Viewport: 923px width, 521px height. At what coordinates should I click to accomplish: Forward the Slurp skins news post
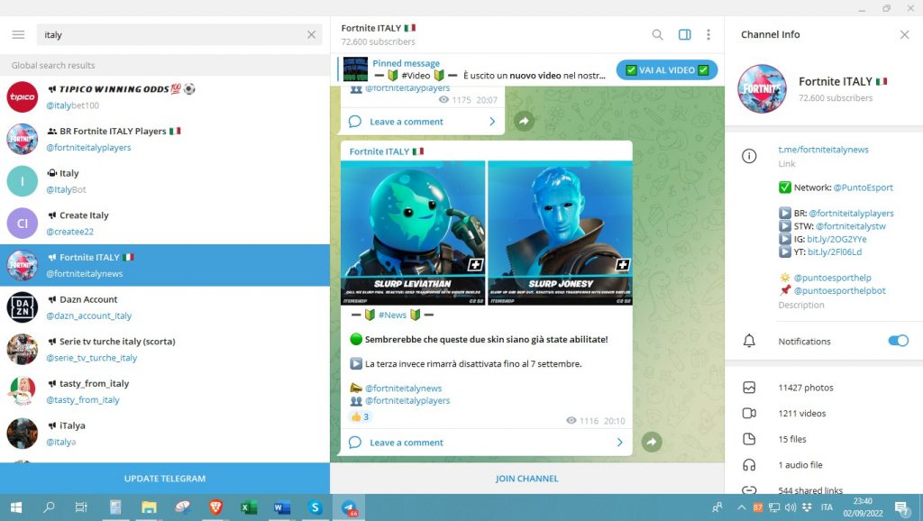pyautogui.click(x=651, y=442)
